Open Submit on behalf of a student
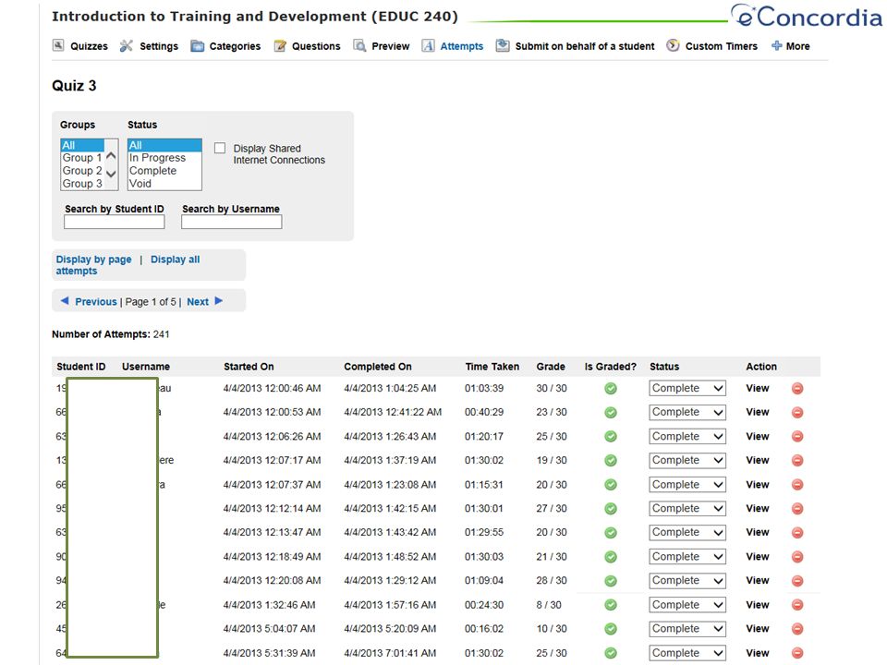 tap(585, 46)
